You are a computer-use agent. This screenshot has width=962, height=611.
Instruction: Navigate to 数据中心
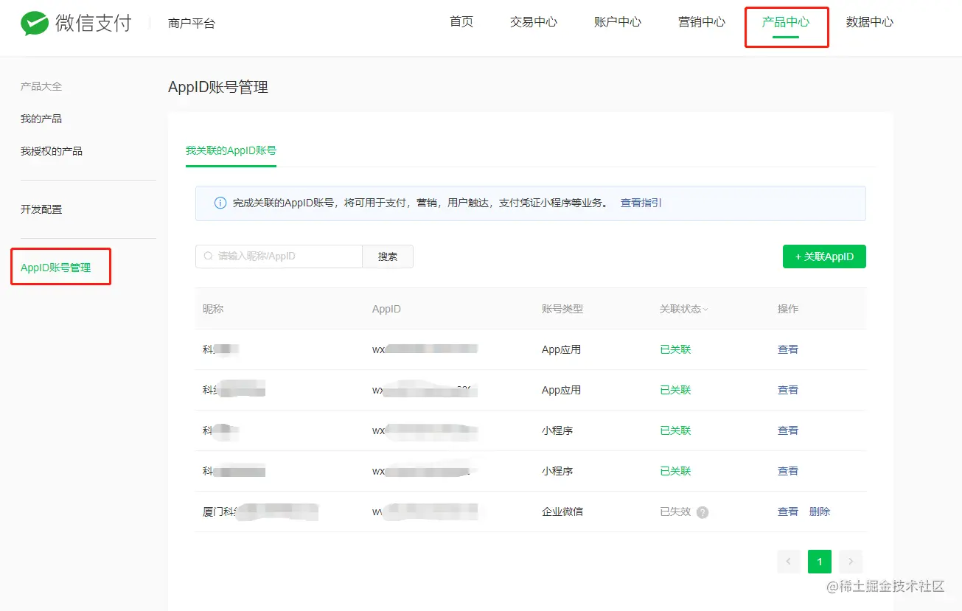tap(870, 21)
